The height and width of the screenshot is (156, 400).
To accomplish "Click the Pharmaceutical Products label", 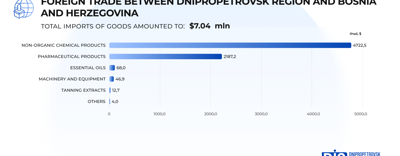I will pyautogui.click(x=72, y=56).
